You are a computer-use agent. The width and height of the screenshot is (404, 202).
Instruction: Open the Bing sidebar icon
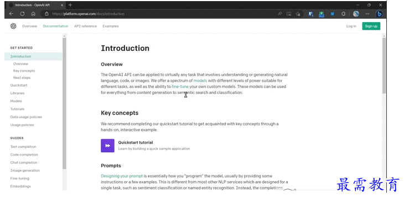click(x=379, y=14)
